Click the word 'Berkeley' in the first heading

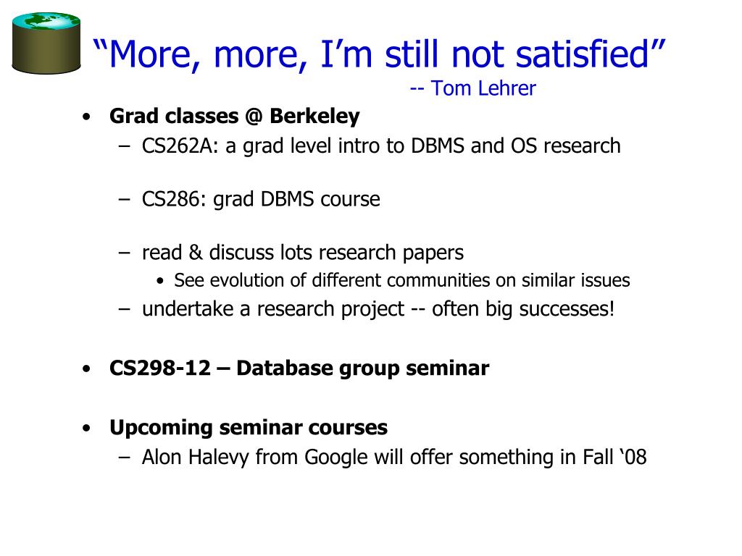314,117
